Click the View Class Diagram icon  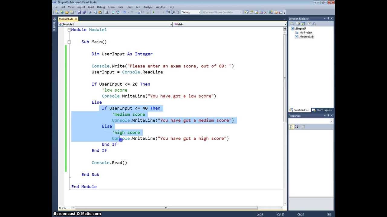pos(314,24)
